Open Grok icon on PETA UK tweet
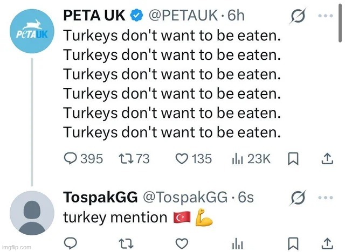The width and height of the screenshot is (345, 252). click(298, 16)
